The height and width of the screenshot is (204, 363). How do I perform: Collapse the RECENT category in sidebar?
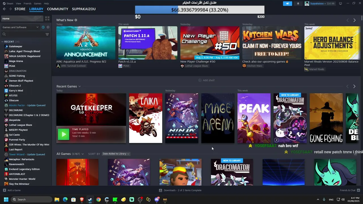(3, 42)
